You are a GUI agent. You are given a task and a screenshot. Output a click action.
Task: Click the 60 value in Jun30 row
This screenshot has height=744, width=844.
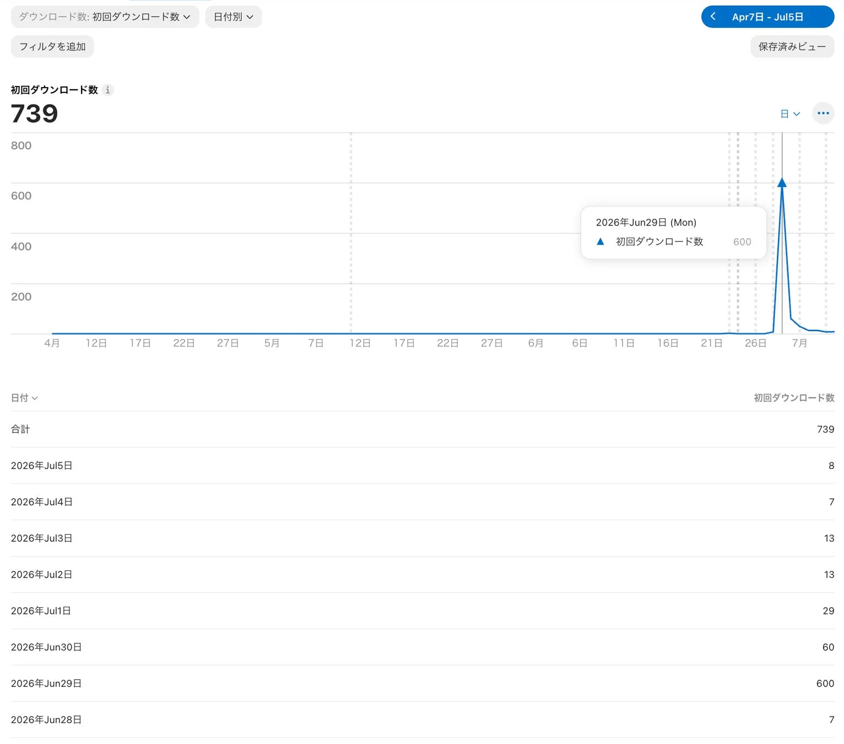[x=828, y=648]
